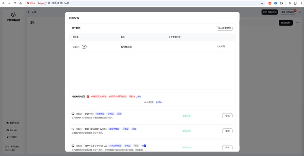Click 修改密码 for the admin user
The height and width of the screenshot is (156, 304).
(x=221, y=47)
